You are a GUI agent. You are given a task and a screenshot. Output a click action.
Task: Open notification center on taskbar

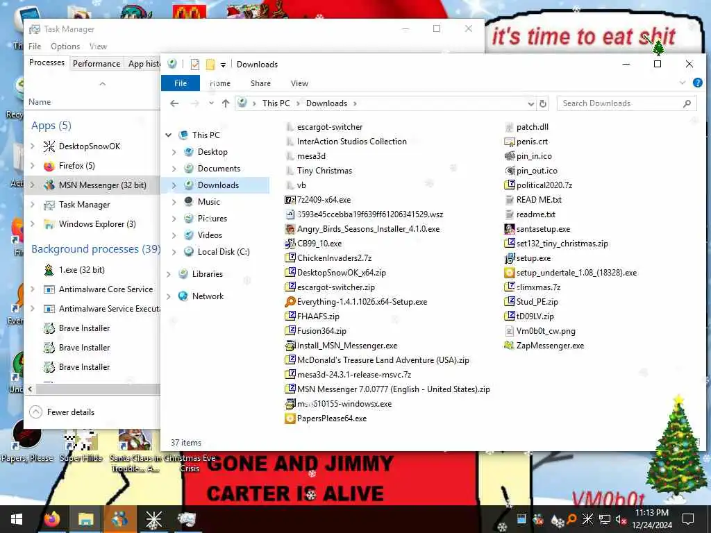688,519
